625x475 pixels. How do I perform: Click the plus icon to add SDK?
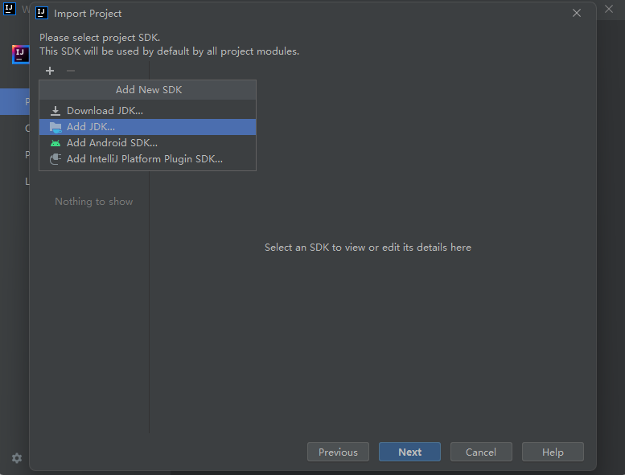click(50, 71)
